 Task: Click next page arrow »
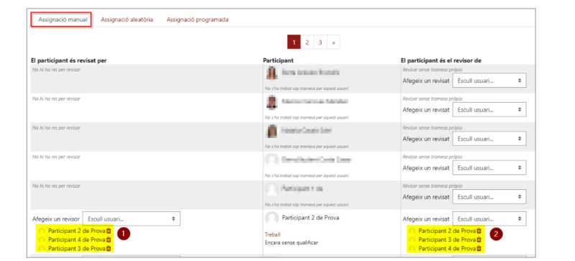pyautogui.click(x=333, y=42)
